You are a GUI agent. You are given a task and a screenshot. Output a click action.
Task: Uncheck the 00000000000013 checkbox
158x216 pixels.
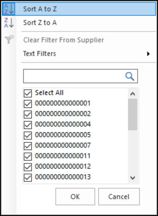pyautogui.click(x=28, y=178)
